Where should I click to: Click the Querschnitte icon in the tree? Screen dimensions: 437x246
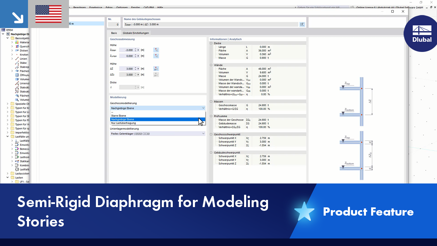(17, 46)
